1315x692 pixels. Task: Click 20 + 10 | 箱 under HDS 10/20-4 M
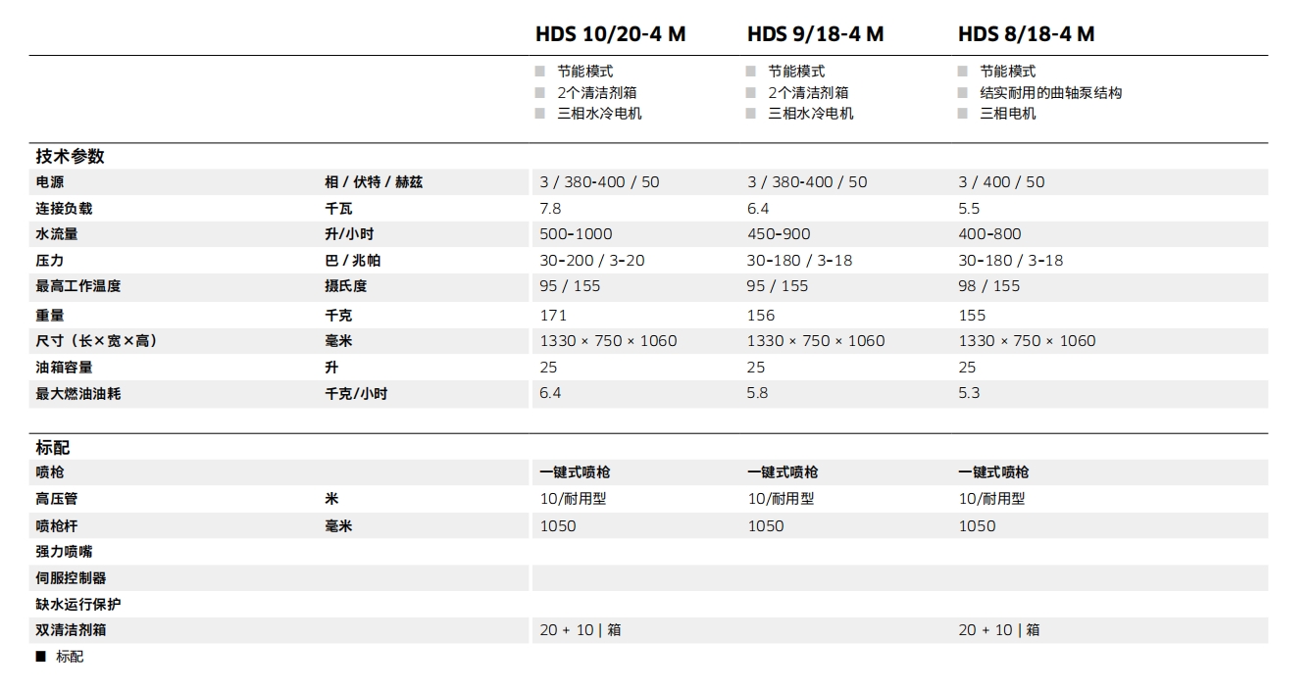tap(580, 630)
